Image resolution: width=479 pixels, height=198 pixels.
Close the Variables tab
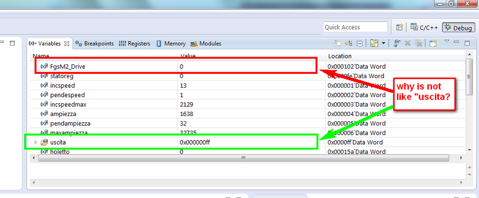67,44
